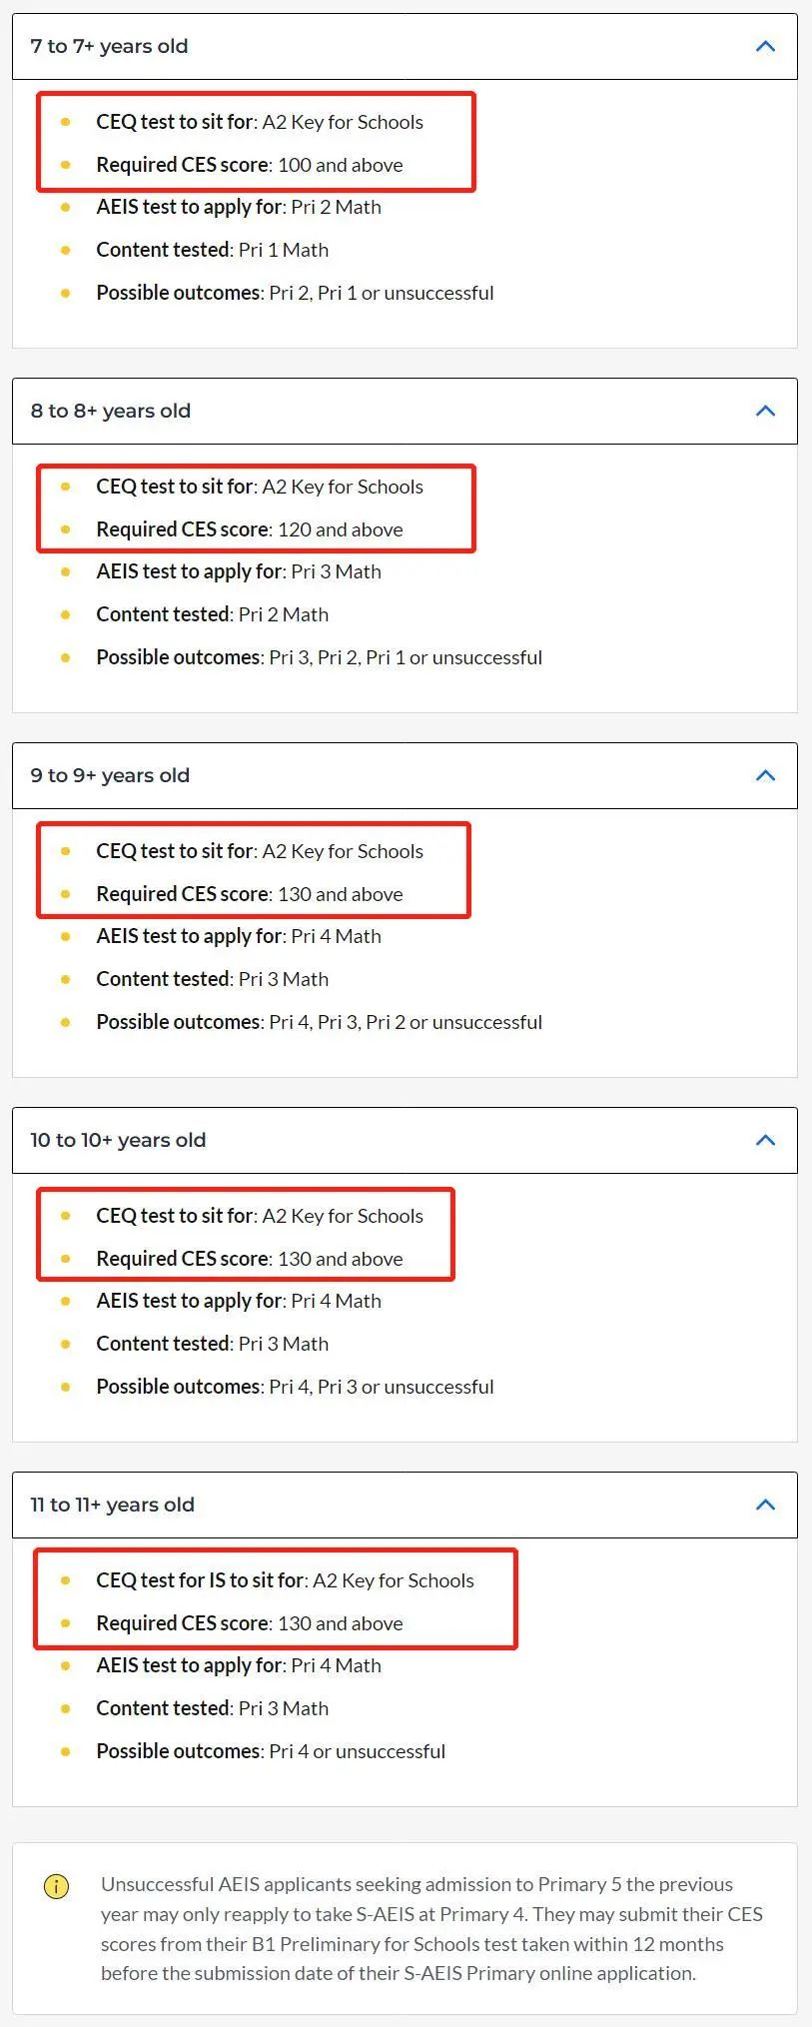Screen dimensions: 812x2027
Task: Click AEIS test to apply for: Pri 2 Math
Action: tap(239, 207)
